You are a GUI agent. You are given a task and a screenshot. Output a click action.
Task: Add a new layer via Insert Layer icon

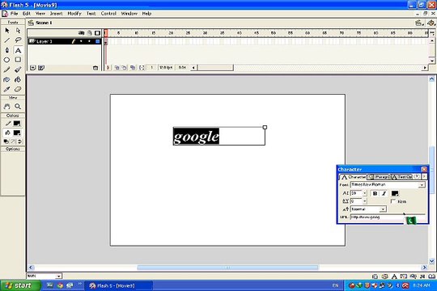click(33, 68)
